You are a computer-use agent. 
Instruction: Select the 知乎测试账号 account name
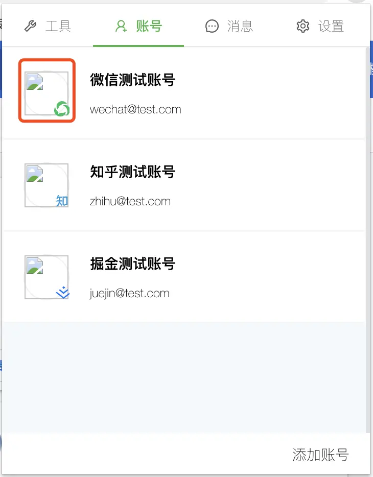pos(133,172)
